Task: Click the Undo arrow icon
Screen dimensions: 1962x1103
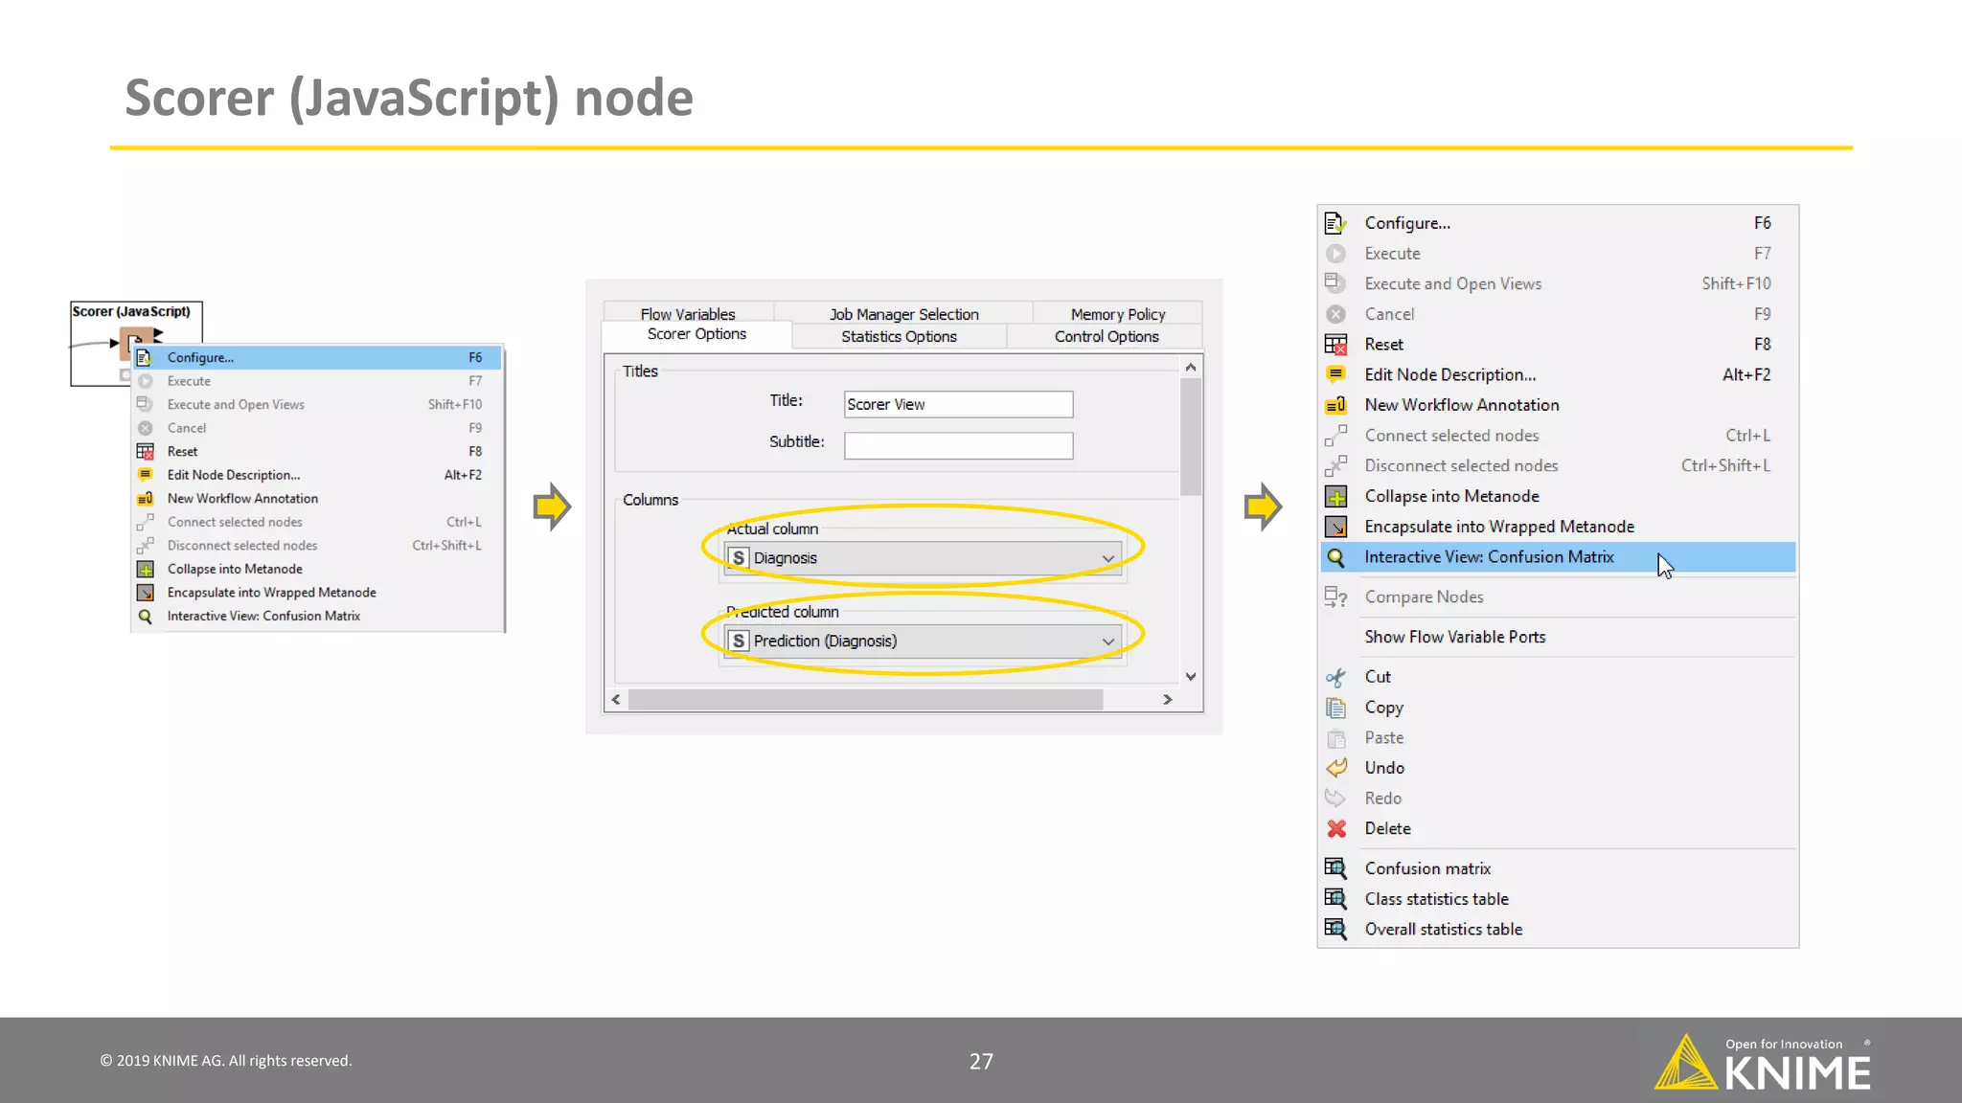Action: [x=1335, y=768]
